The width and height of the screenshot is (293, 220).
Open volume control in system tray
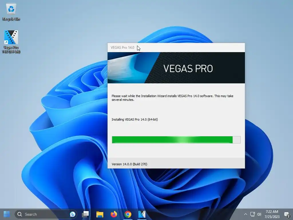[259, 214]
